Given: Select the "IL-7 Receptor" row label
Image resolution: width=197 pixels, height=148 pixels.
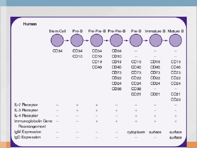Looking at the screenshot, I should (x=26, y=105).
